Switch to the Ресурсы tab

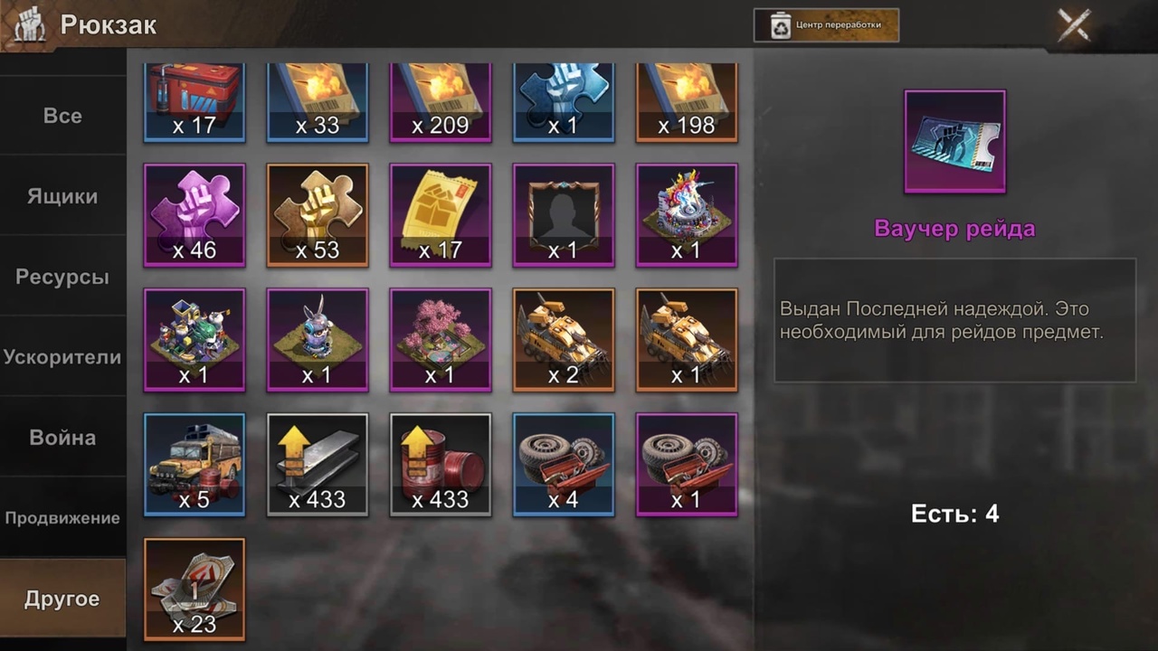[x=62, y=277]
